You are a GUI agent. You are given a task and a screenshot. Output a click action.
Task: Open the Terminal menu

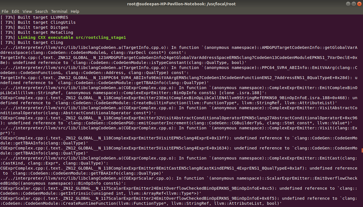[x=59, y=11]
